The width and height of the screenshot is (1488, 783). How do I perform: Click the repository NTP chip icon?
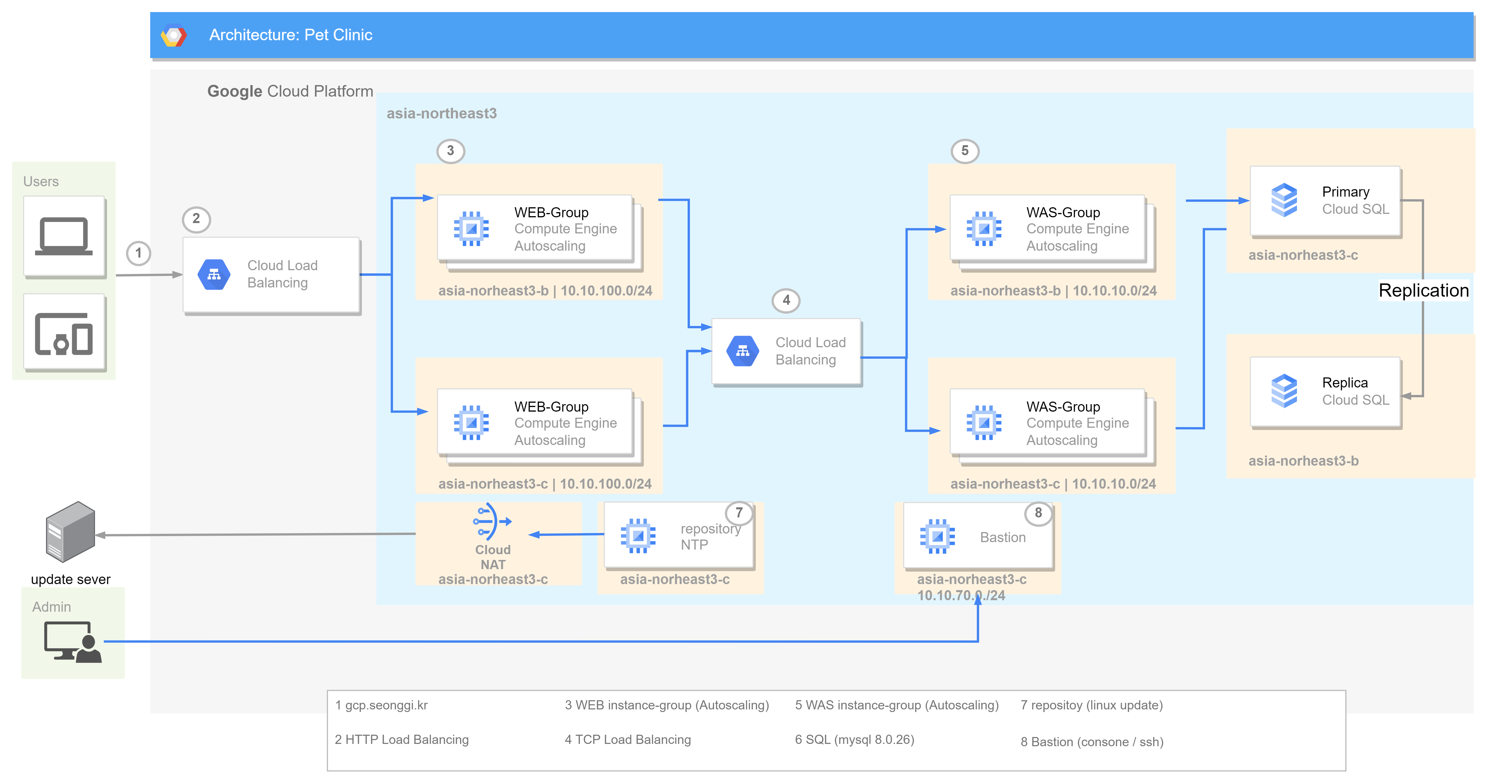(638, 536)
